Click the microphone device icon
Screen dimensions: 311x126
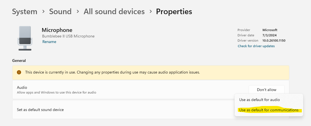click(25, 38)
